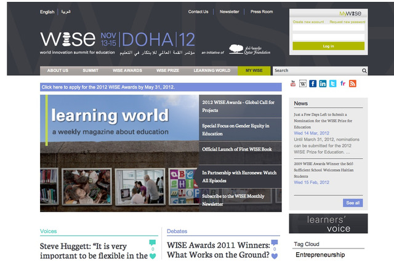
Task: Click the Flickr icon
Action: click(342, 84)
